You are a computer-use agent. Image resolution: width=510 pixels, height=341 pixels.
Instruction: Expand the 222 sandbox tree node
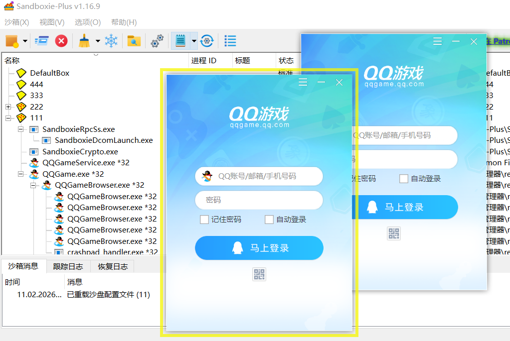click(x=8, y=107)
